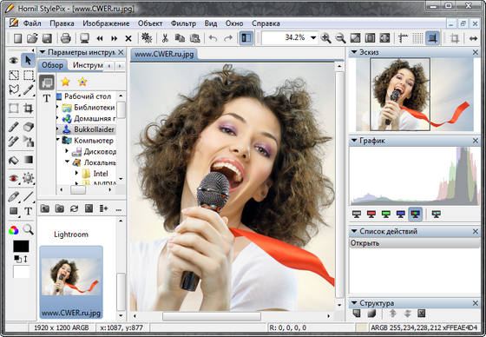
Task: Select the www.CWER.ru.jpg thumbnail in browser
Action: (71, 282)
